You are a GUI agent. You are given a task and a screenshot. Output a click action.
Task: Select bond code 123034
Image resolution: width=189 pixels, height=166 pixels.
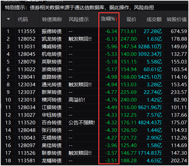[x=26, y=85]
